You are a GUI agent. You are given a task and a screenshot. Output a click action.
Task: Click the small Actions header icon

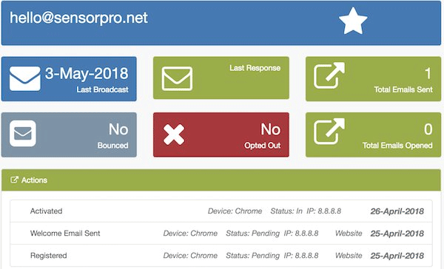click(14, 180)
